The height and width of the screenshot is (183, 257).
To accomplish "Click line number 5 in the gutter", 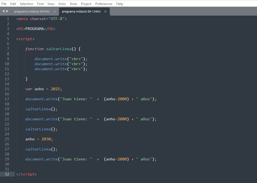I will pos(8,39).
